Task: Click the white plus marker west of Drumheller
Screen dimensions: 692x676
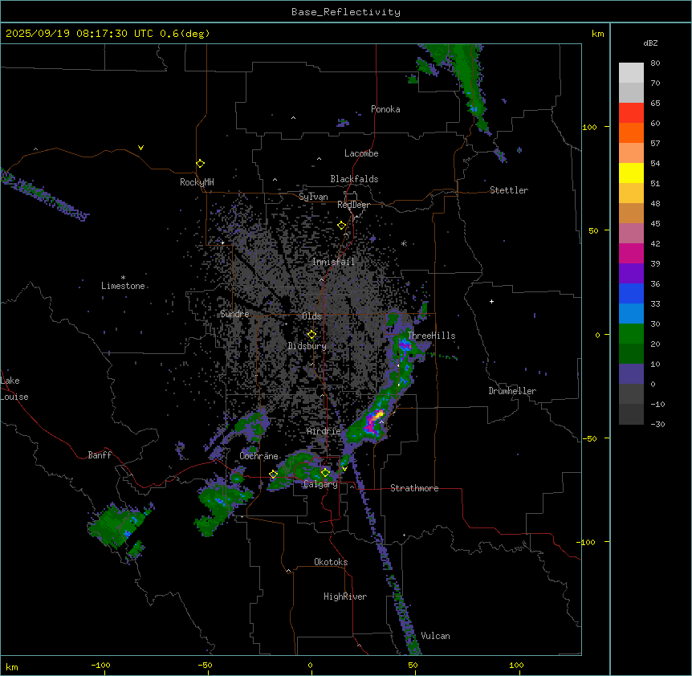Action: 491,301
